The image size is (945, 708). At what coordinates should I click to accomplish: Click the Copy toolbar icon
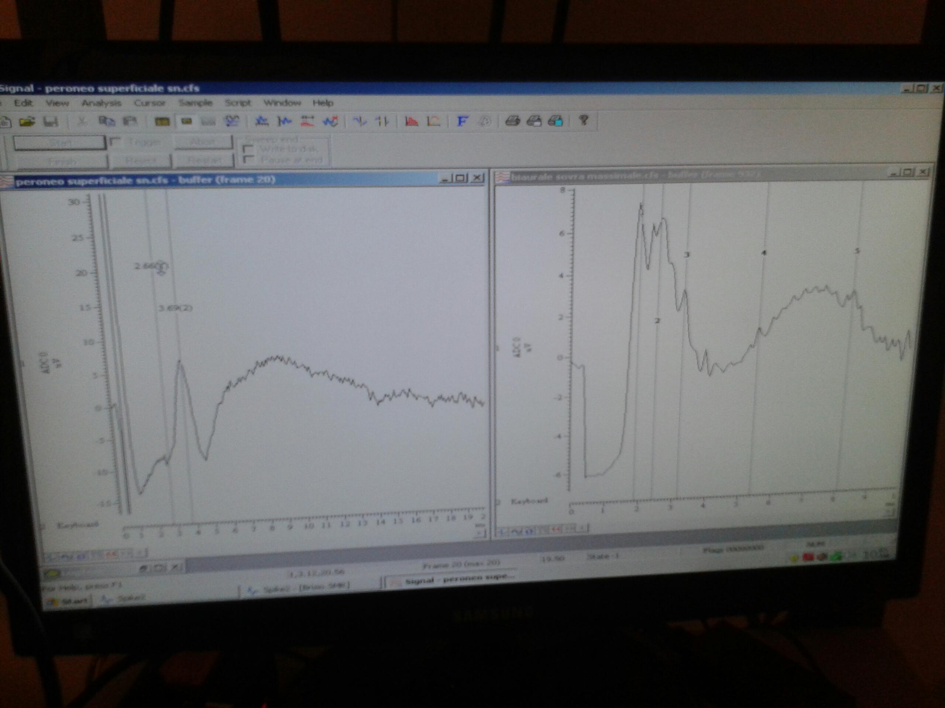pyautogui.click(x=106, y=122)
